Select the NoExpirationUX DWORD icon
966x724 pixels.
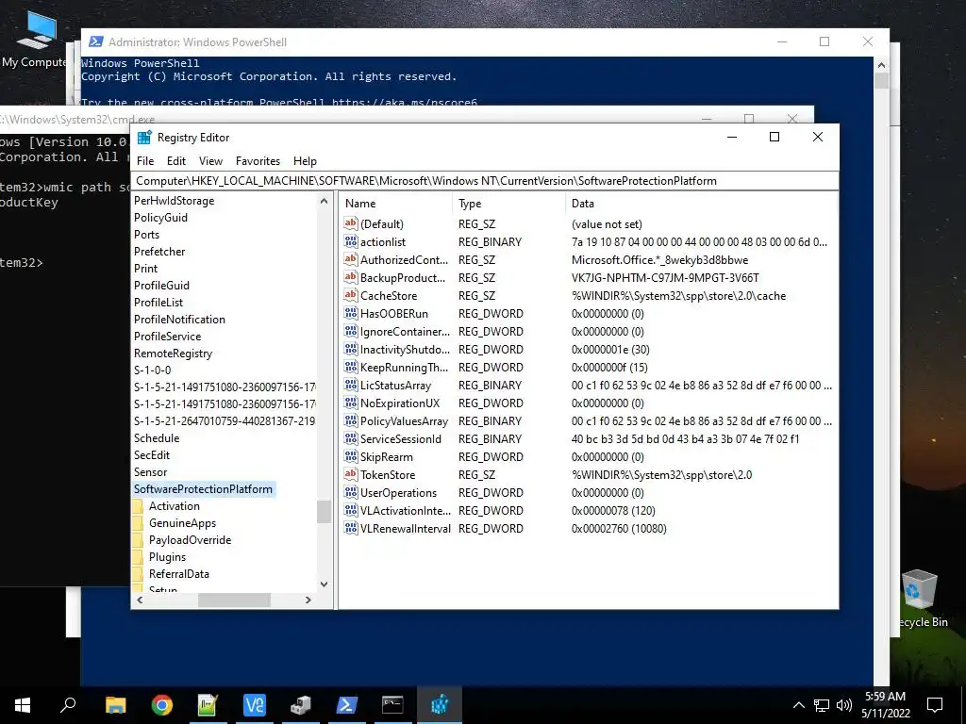click(x=351, y=403)
